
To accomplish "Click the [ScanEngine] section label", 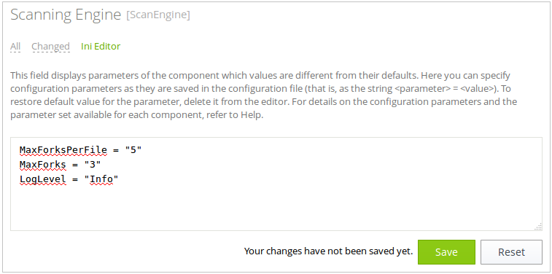I will click(158, 15).
